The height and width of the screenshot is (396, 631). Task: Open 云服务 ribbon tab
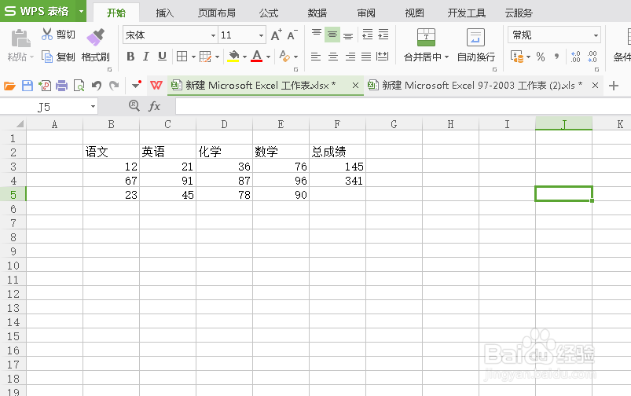point(519,13)
